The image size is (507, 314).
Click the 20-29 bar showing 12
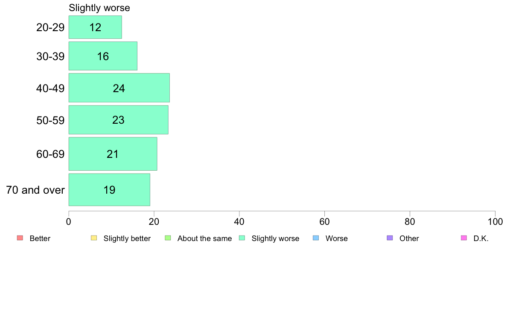coord(95,27)
